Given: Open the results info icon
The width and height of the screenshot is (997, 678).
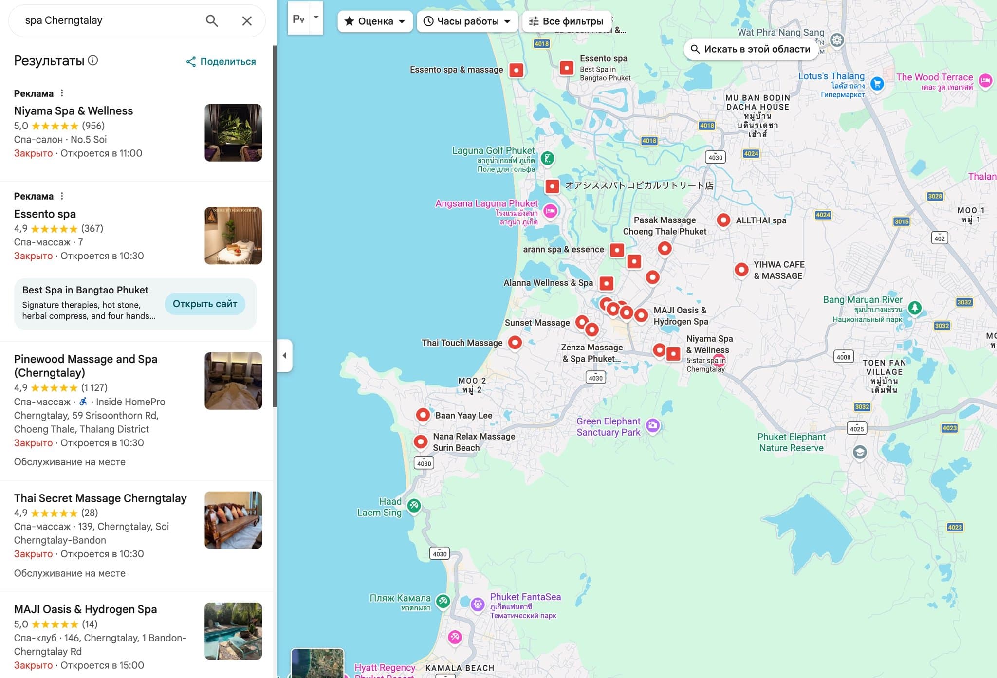Looking at the screenshot, I should tap(93, 60).
